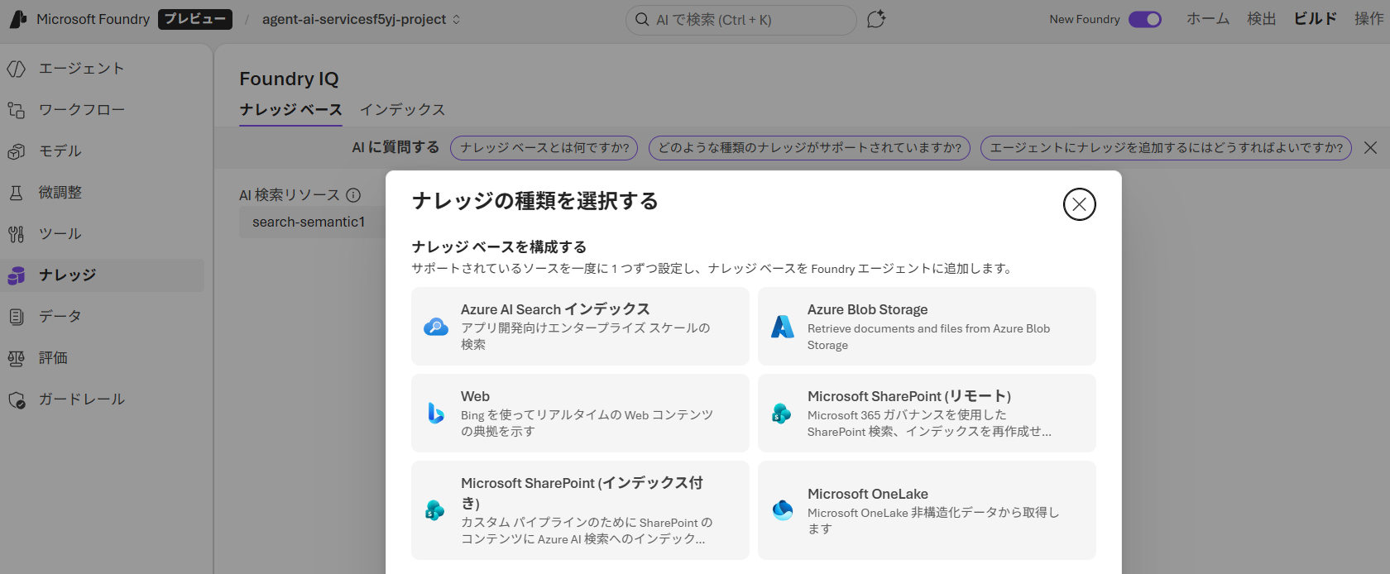
Task: Open ワークフロー in the sidebar
Action: point(103,110)
